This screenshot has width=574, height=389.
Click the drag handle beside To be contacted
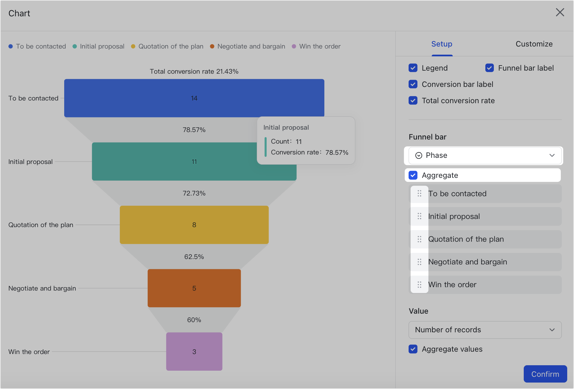coord(419,193)
